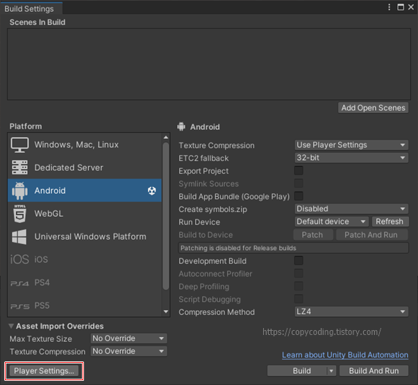Image resolution: width=418 pixels, height=385 pixels.
Task: Click the platform list scrollbar thumb
Action: (x=166, y=216)
